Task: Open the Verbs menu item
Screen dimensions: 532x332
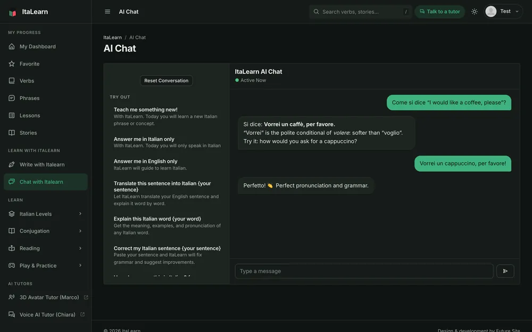Action: [x=45, y=81]
